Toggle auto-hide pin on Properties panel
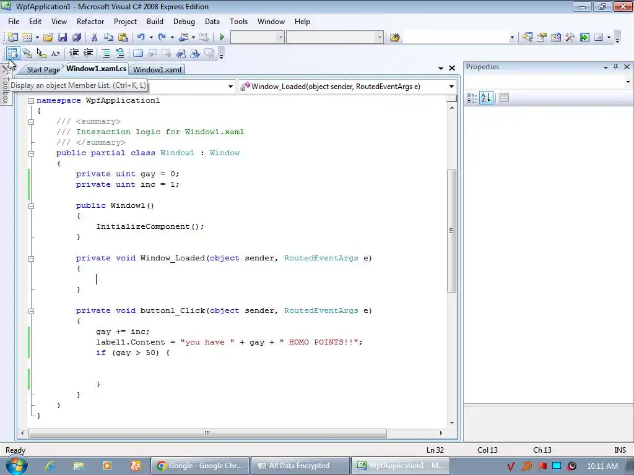Screen dimensions: 634x475 (x=616, y=67)
